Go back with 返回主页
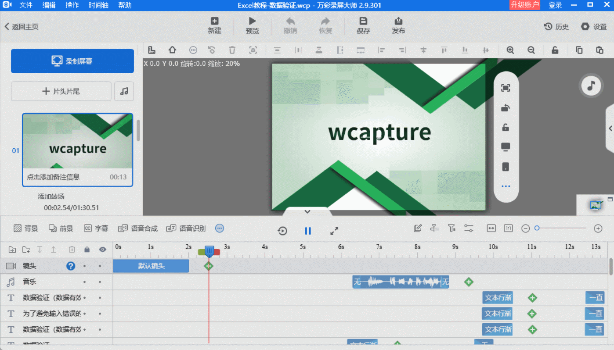Screen dimensions: 614x350 click(x=22, y=27)
